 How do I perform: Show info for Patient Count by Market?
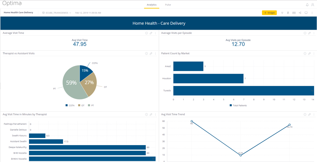(305, 54)
